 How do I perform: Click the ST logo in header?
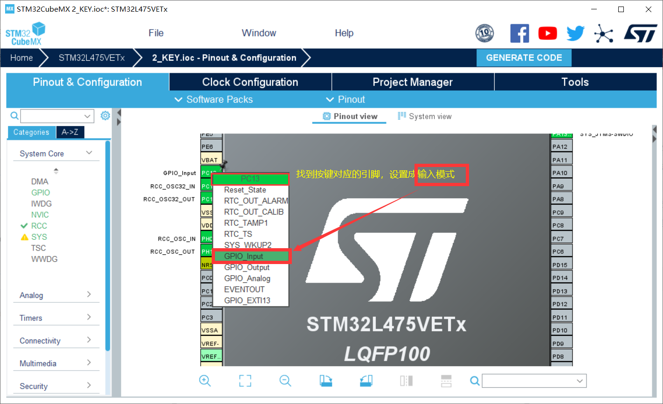pos(641,34)
